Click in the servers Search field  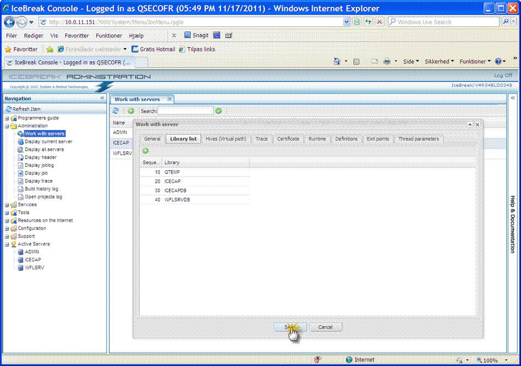(x=186, y=111)
